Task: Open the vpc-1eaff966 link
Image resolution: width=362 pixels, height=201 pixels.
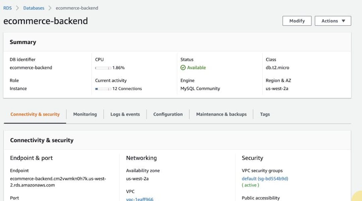Action: click(x=139, y=199)
